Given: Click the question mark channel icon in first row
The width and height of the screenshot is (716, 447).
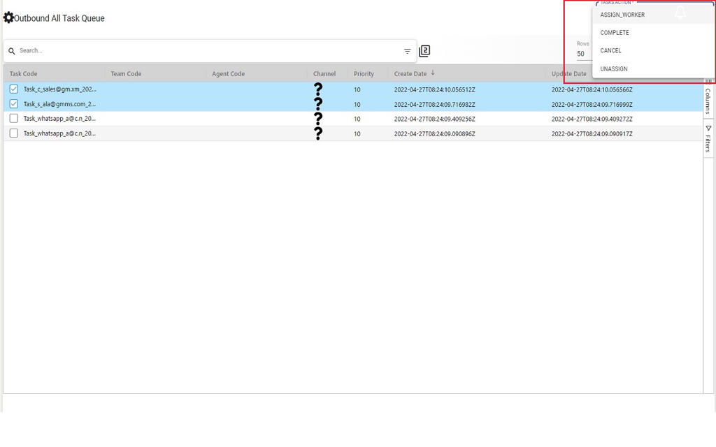Looking at the screenshot, I should click(x=318, y=89).
